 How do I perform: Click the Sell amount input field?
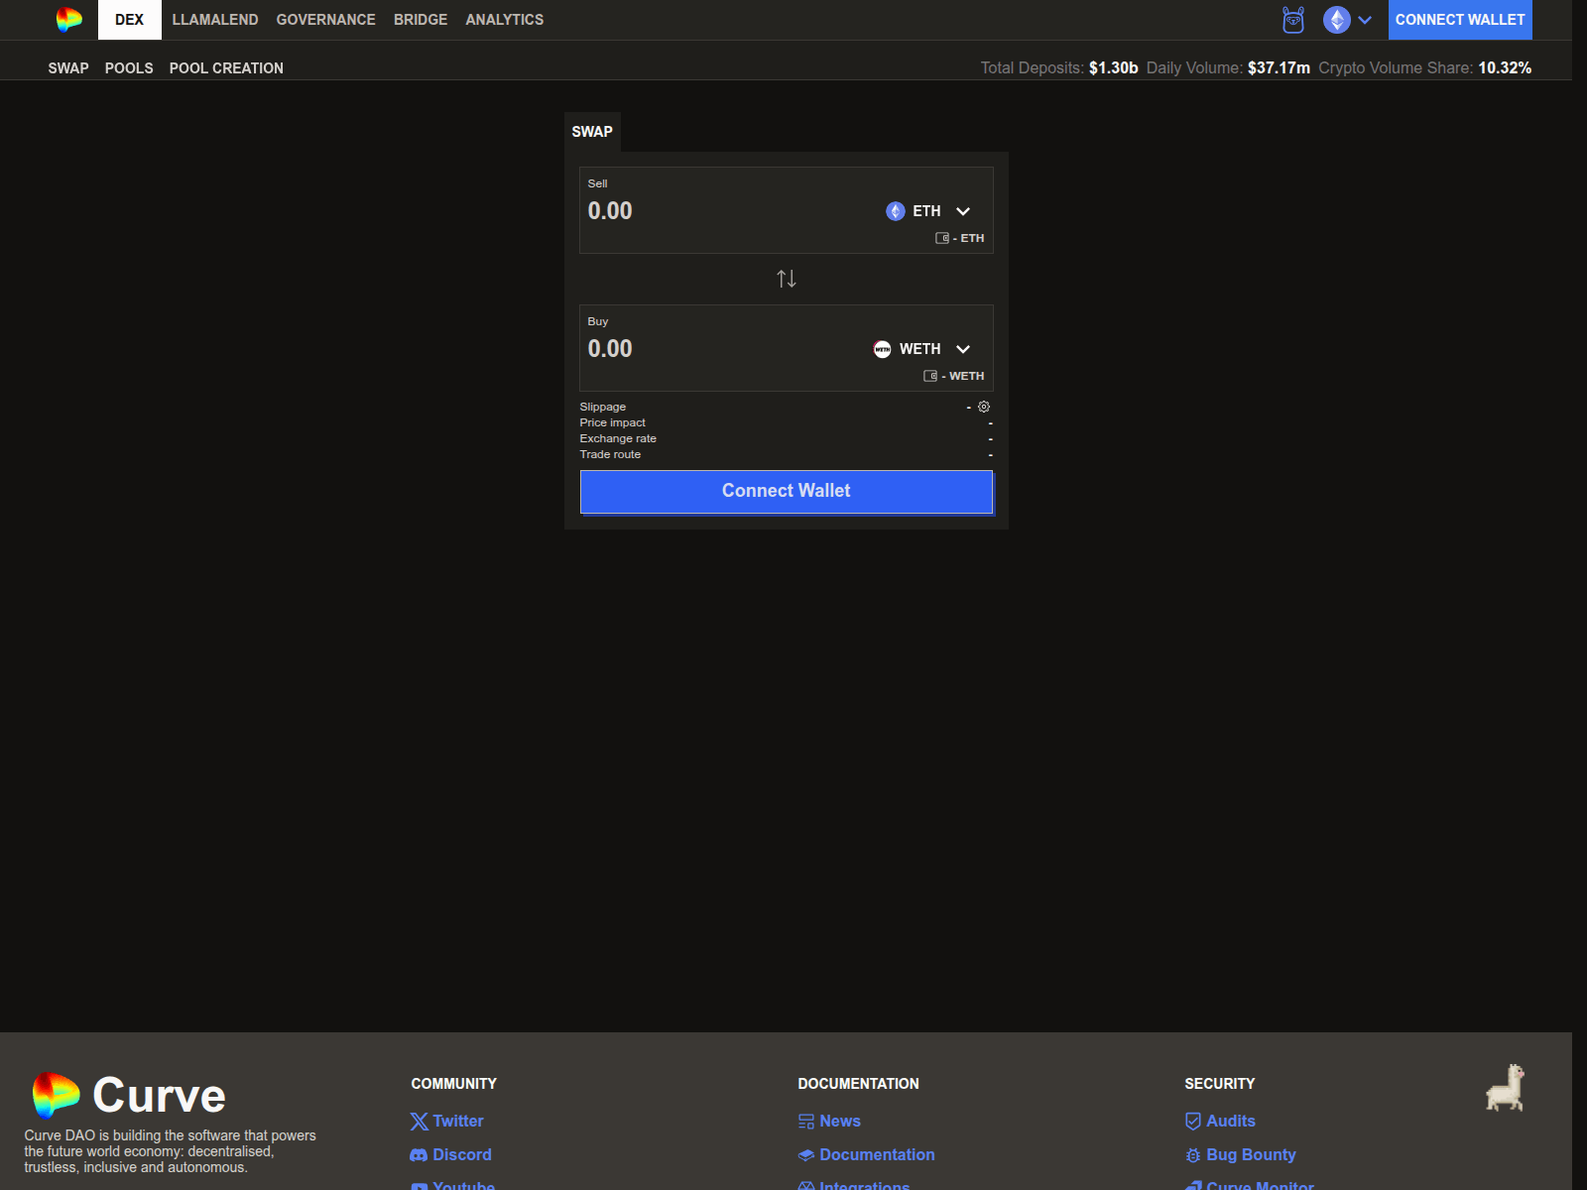point(729,211)
